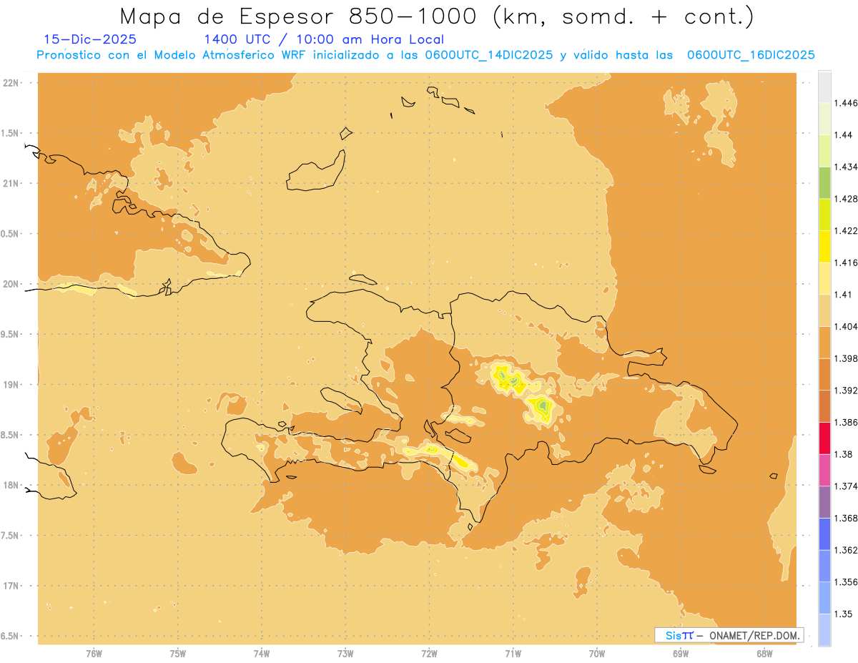Select the 1.392 legend value
Screen dimensions: 858x663
[845, 391]
